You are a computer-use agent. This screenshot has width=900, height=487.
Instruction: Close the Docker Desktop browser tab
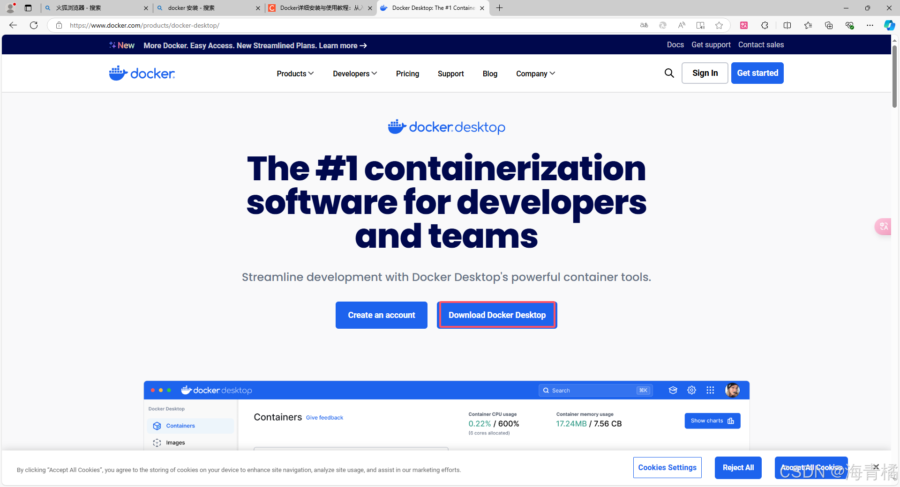point(482,8)
